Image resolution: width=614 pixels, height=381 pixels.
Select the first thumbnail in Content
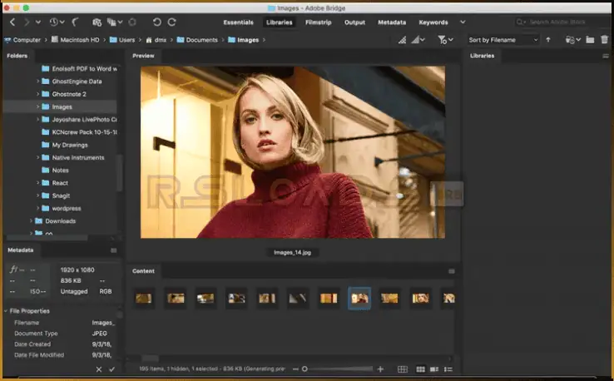coord(144,299)
